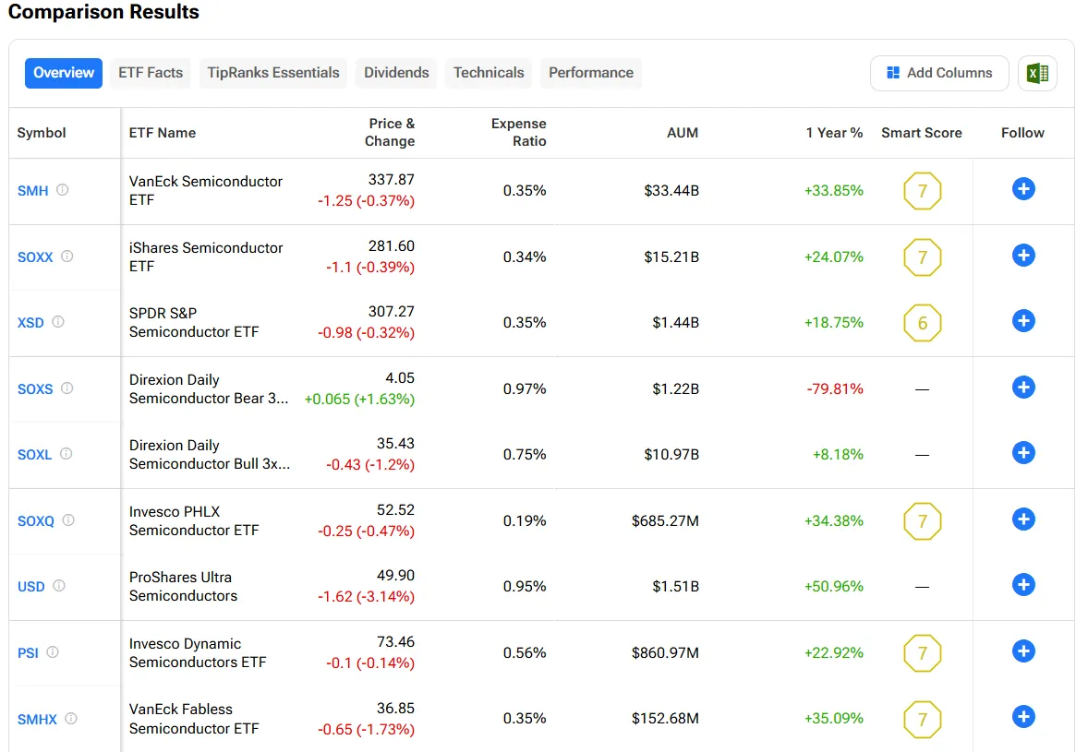This screenshot has height=752, width=1076.
Task: Follow the SMH ETF with the plus button
Action: click(1023, 188)
